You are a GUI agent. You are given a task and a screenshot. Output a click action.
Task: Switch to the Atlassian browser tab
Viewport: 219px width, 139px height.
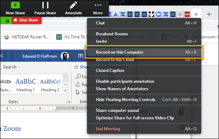pos(116,14)
